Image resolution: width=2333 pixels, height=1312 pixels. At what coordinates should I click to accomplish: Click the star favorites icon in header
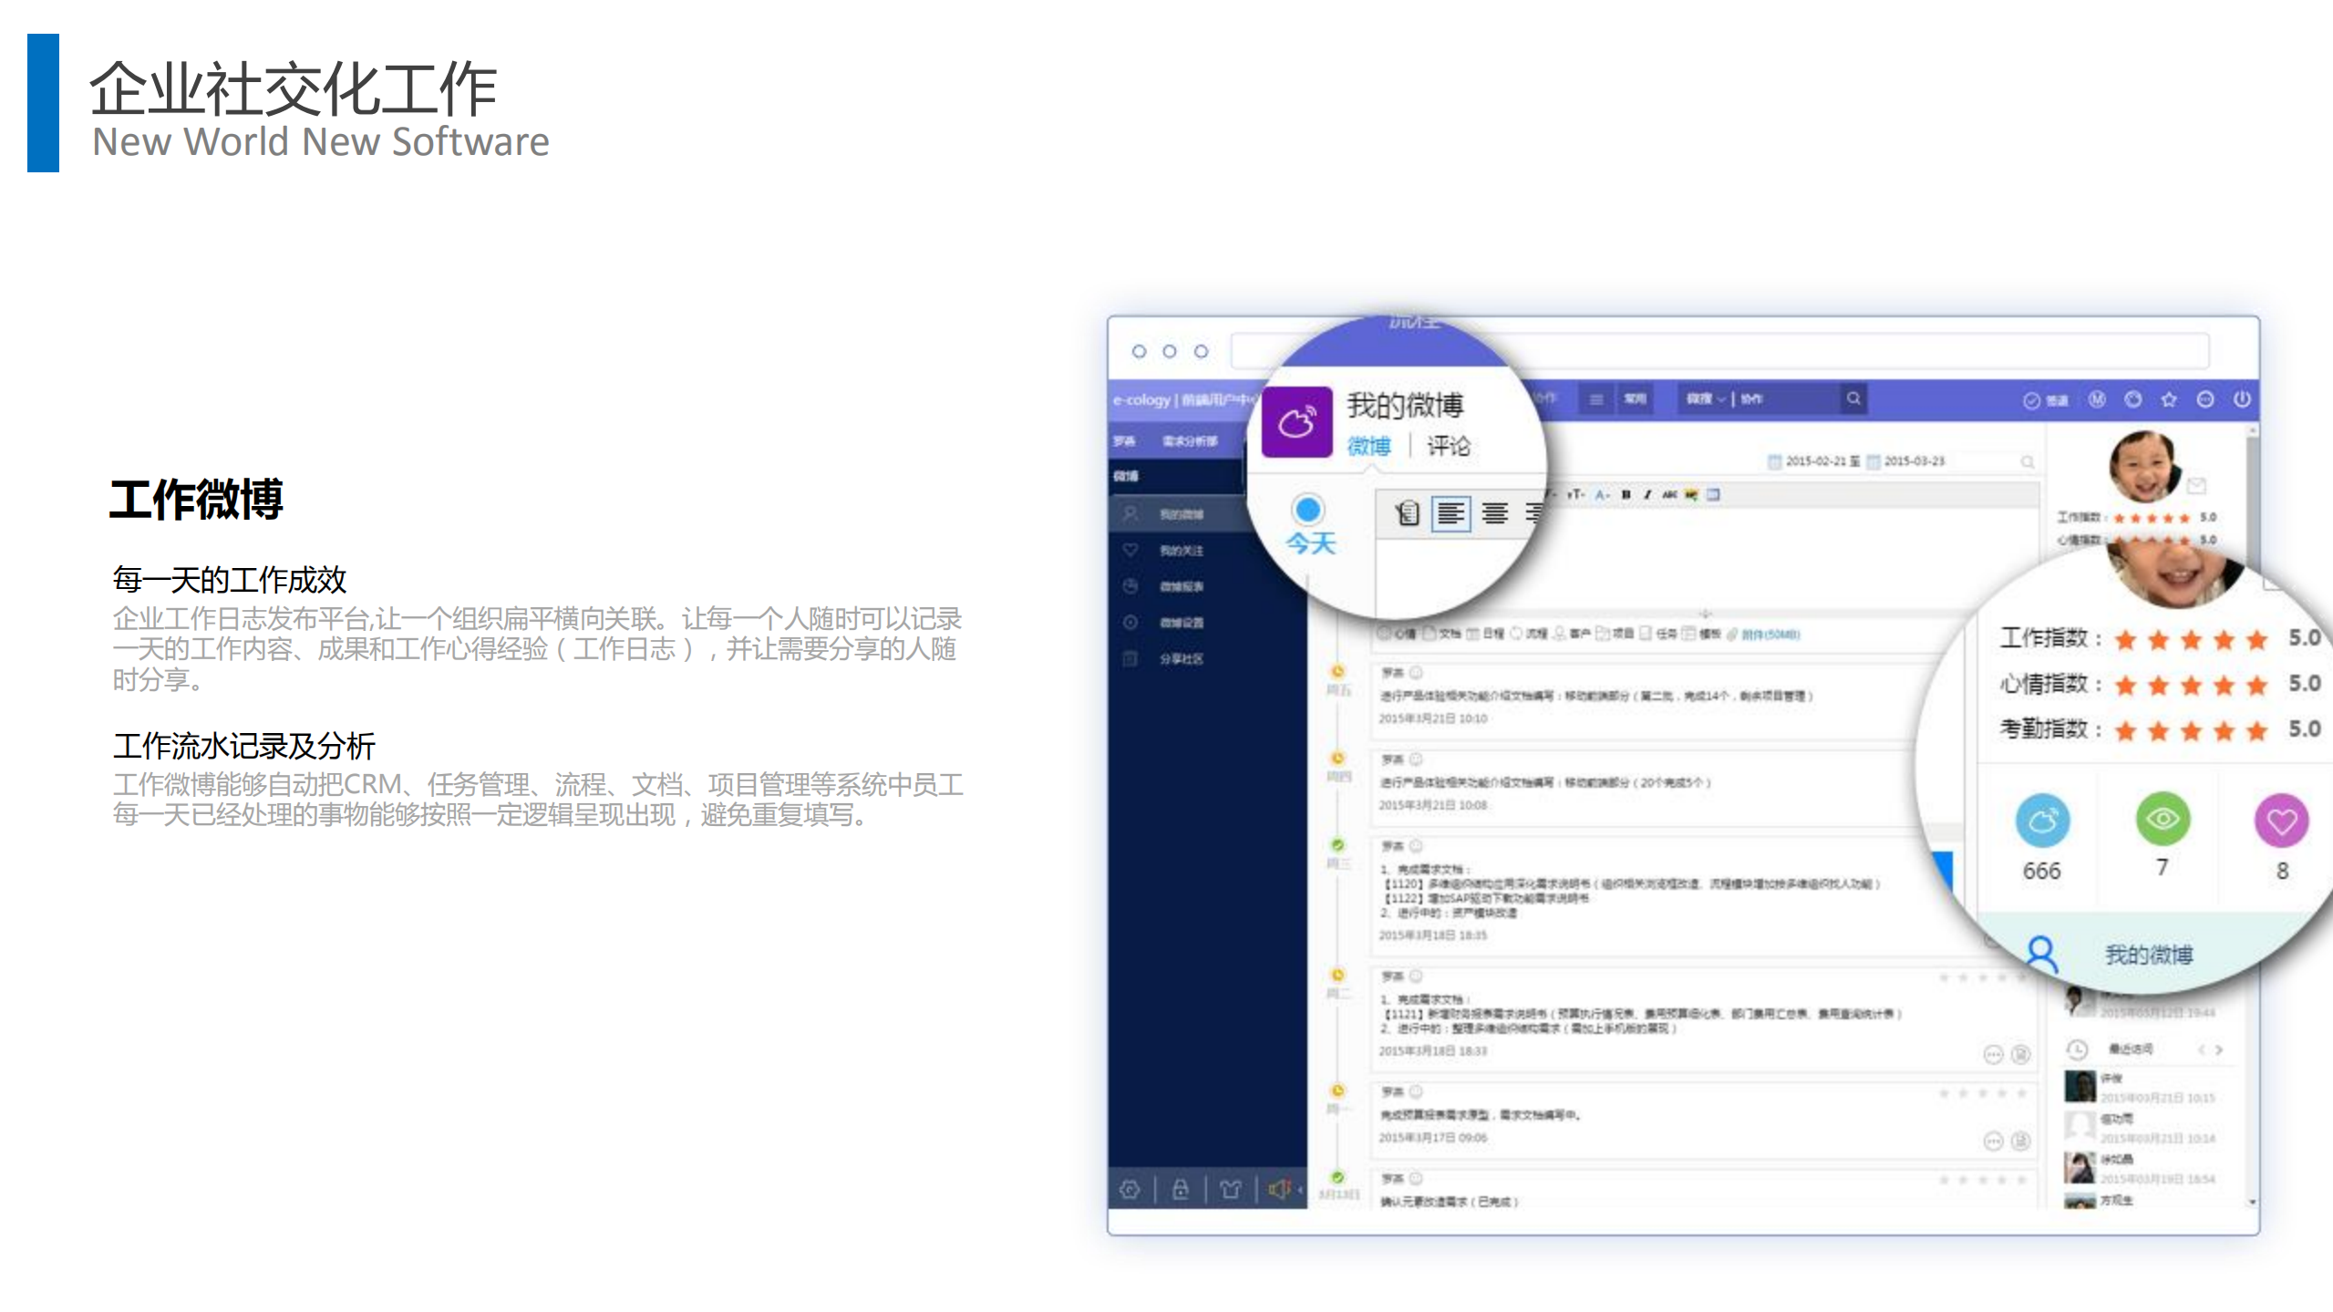tap(2168, 398)
